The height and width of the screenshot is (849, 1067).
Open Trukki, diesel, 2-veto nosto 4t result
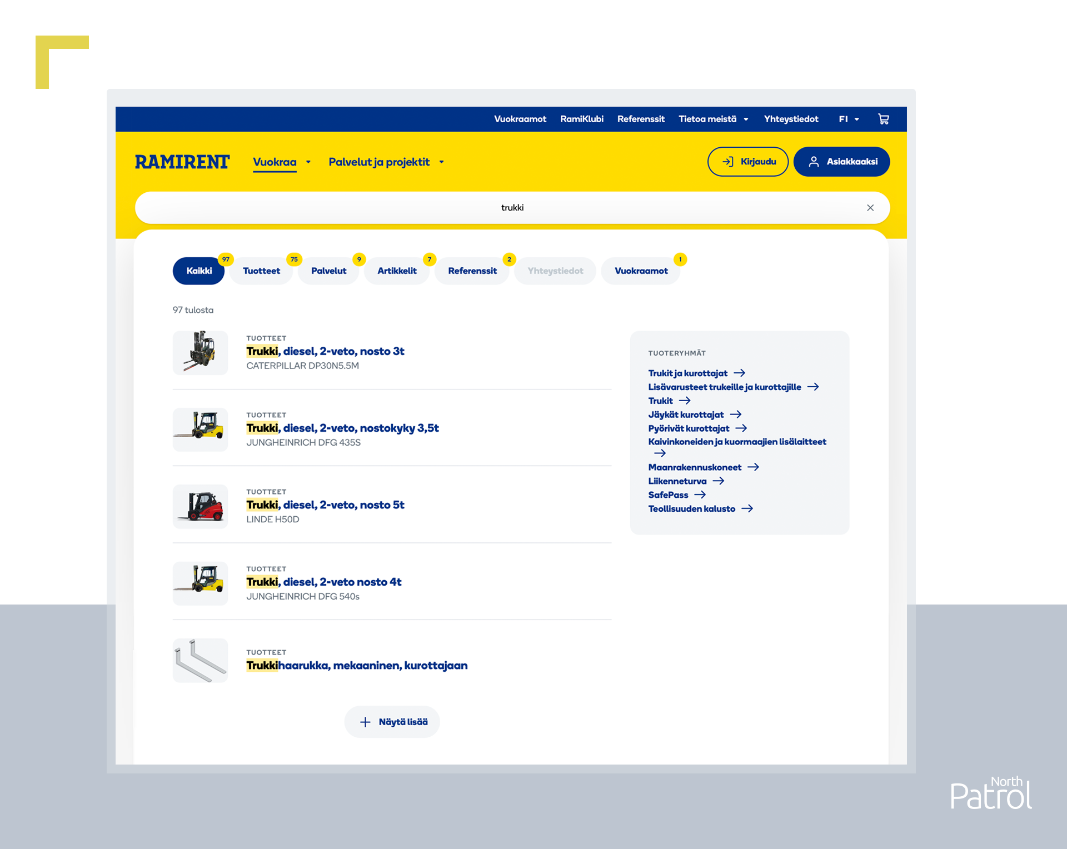click(323, 582)
